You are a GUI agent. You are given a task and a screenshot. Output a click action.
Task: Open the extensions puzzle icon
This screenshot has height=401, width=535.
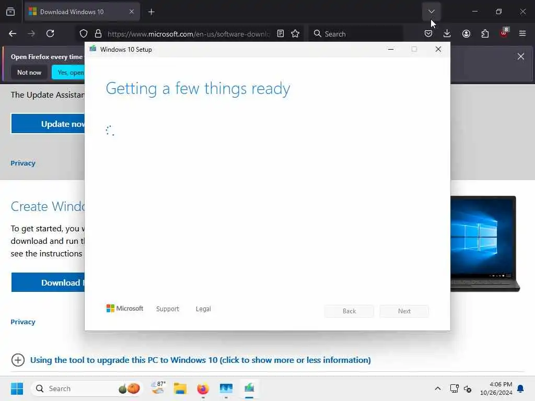coord(485,33)
